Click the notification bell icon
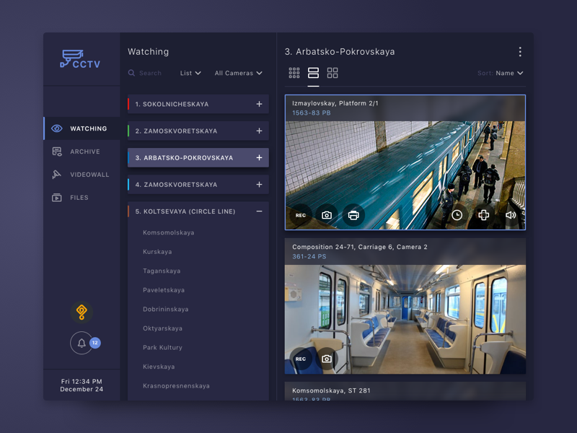This screenshot has width=577, height=433. click(82, 344)
